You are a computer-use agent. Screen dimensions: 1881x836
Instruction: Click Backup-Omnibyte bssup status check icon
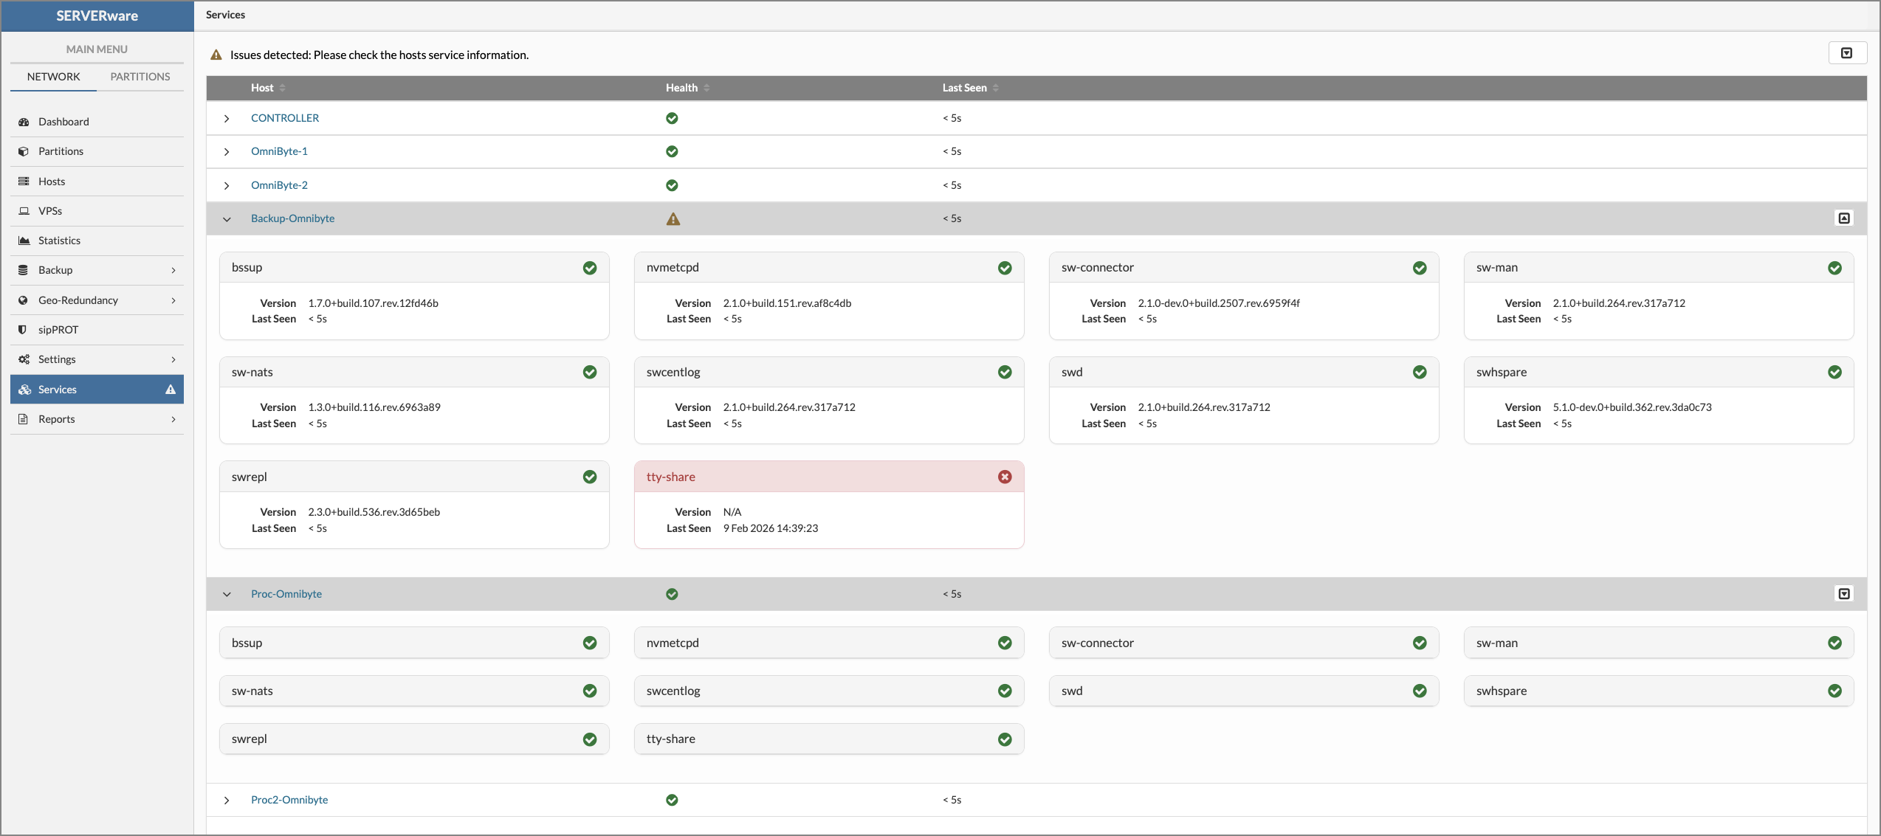(x=590, y=268)
